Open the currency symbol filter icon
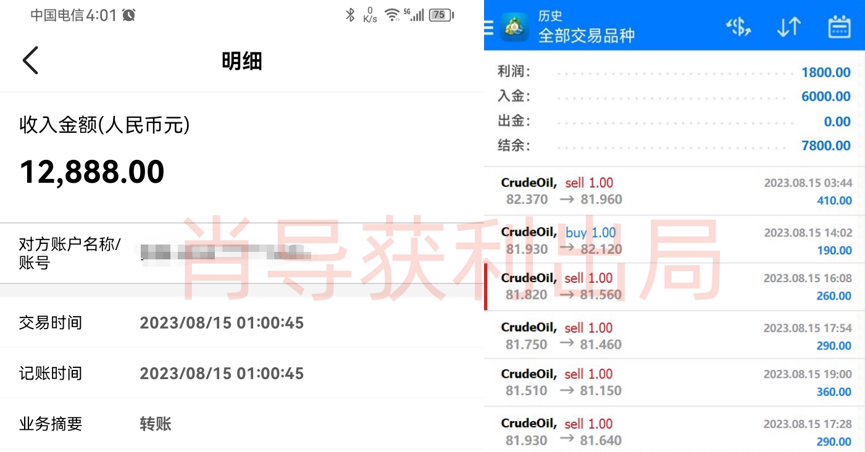Screen dimensions: 865x452 [x=738, y=27]
